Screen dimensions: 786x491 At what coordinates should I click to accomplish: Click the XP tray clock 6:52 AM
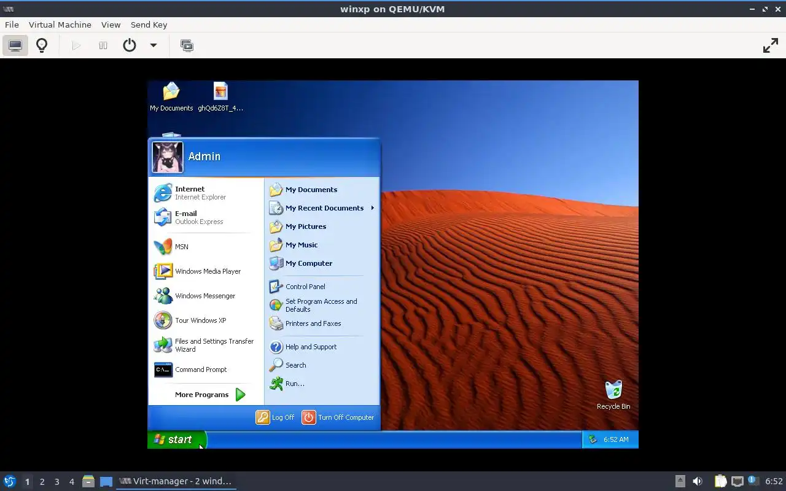pyautogui.click(x=616, y=439)
